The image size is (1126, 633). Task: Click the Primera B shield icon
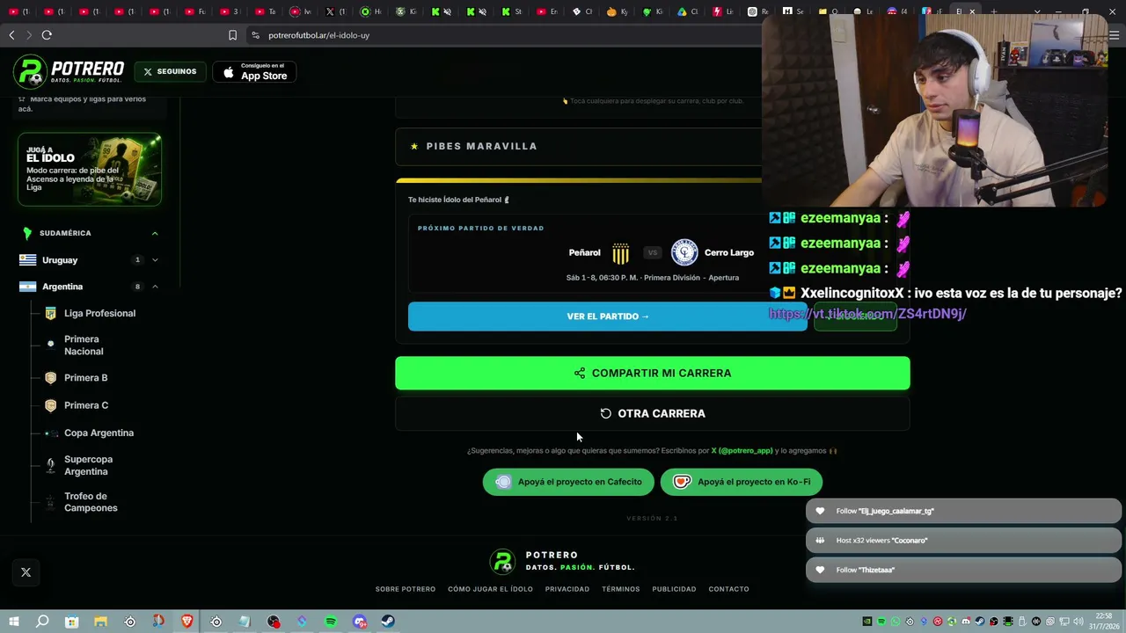(50, 378)
